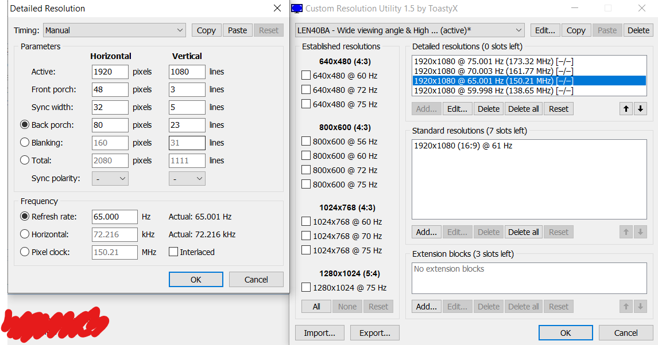The width and height of the screenshot is (658, 345).
Task: Select the Horizontal frequency radio button
Action: pos(25,234)
